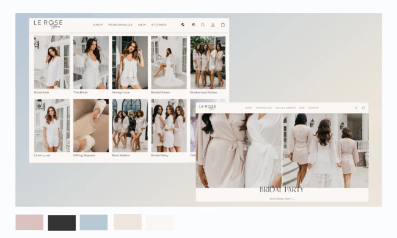Click the Shop Bridal Party link under the heading
397x238 pixels.
point(282,199)
